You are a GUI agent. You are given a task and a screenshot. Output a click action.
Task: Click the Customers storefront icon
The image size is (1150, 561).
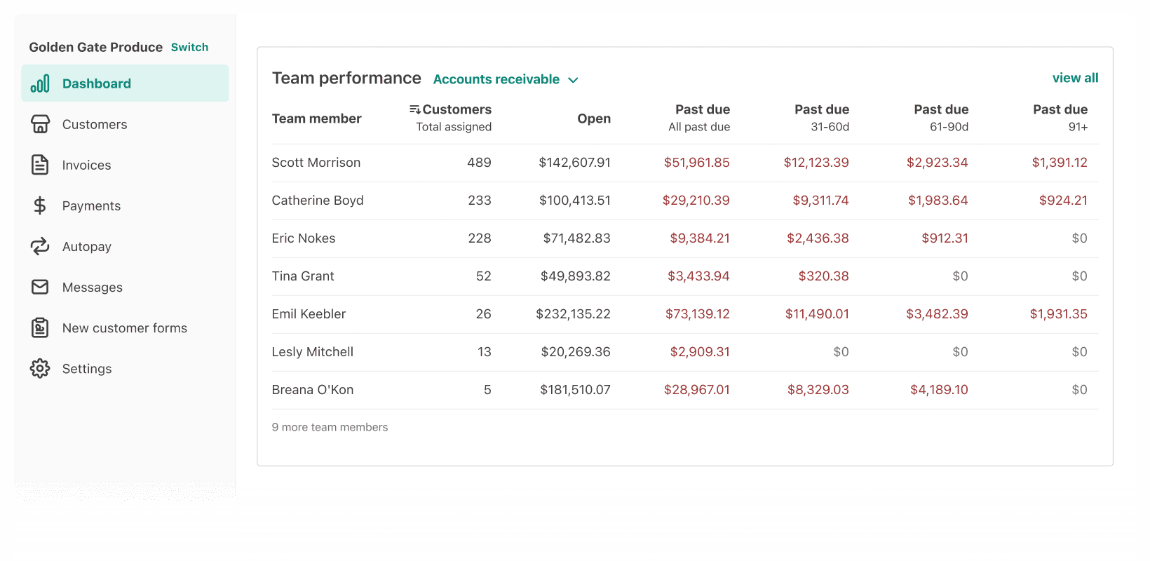tap(40, 124)
